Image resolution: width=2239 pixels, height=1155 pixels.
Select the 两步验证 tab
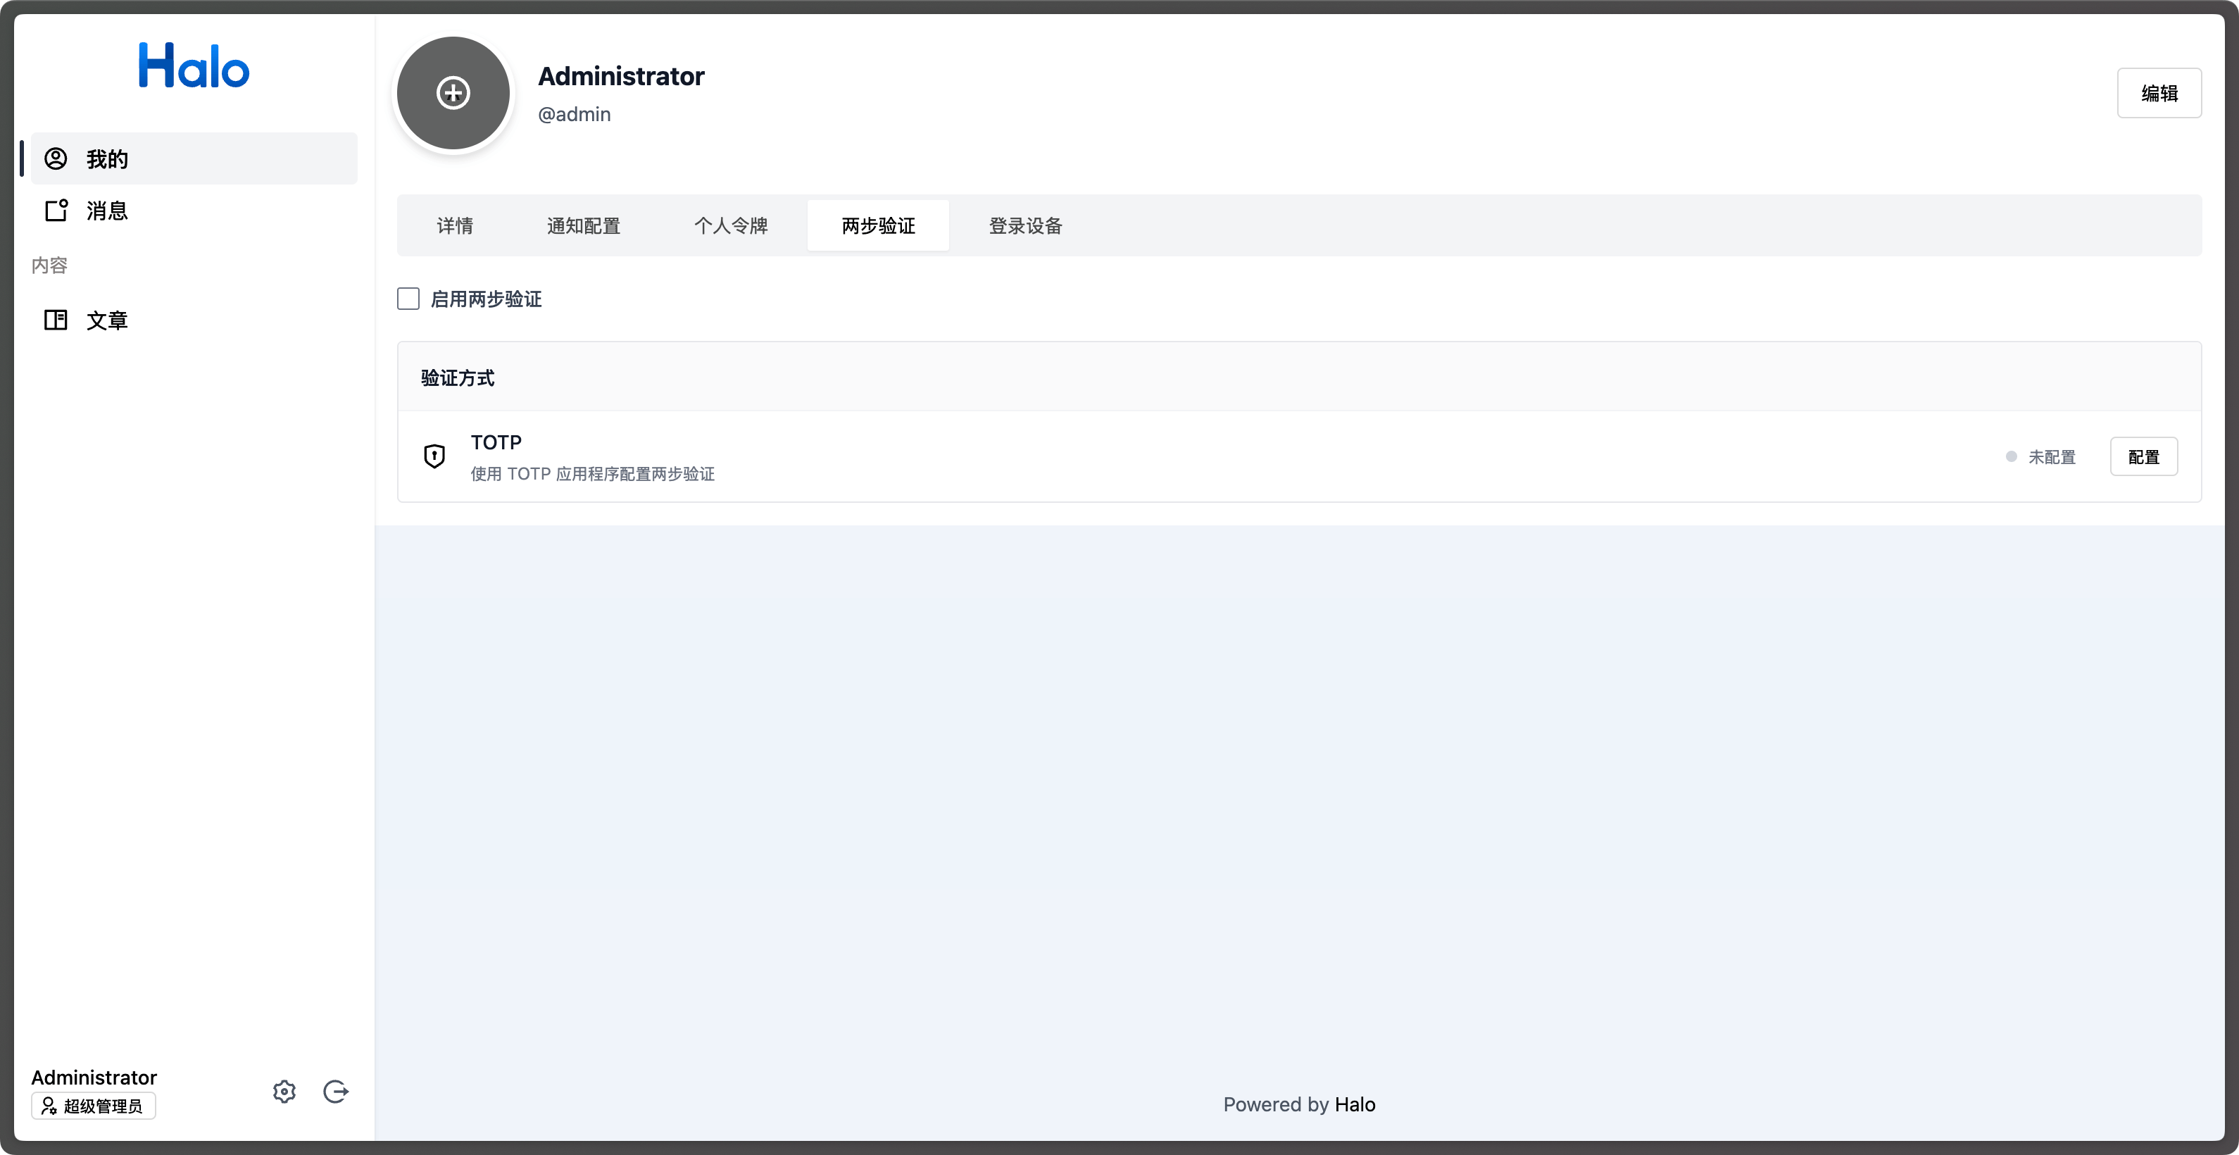click(x=878, y=226)
